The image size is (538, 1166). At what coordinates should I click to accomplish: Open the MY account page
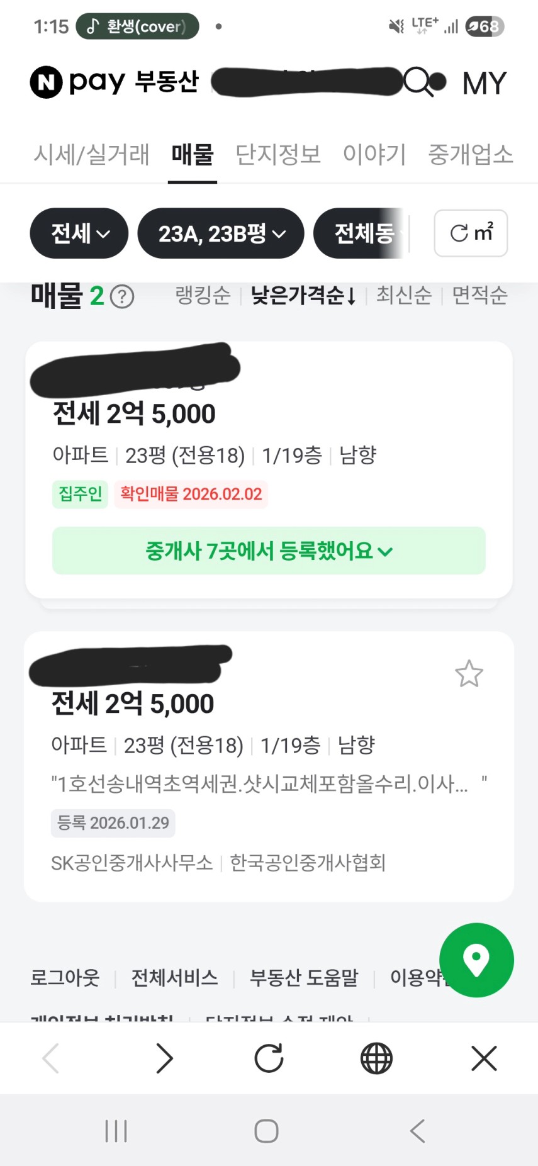coord(484,83)
